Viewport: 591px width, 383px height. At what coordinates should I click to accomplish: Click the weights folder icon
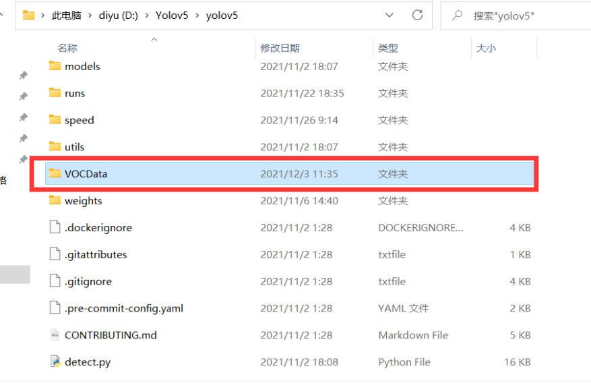[55, 200]
